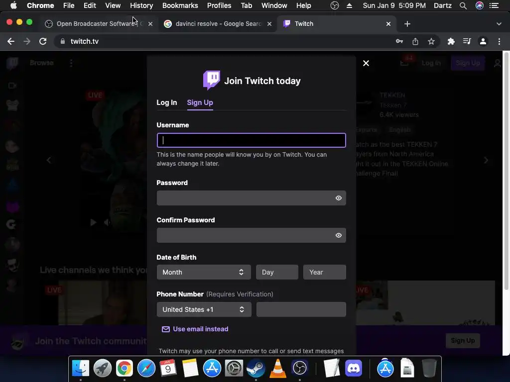Image resolution: width=510 pixels, height=382 pixels.
Task: Open the Profiles menu
Action: click(x=219, y=5)
